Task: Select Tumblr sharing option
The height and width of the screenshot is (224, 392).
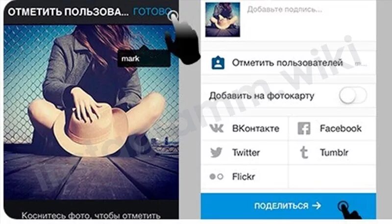Action: [332, 152]
